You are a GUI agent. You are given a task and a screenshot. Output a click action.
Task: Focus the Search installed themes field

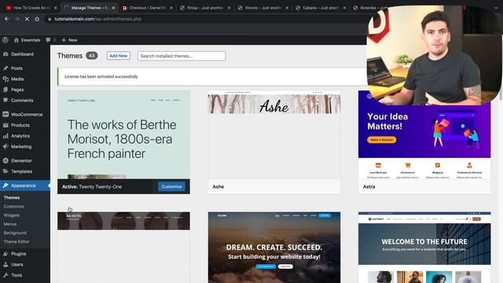tap(182, 56)
